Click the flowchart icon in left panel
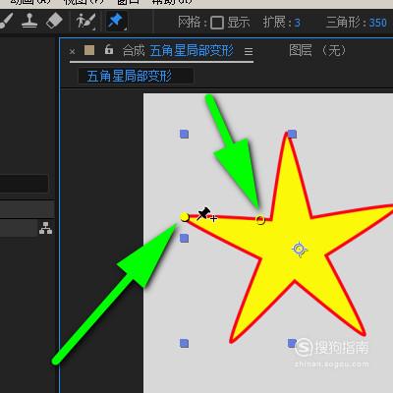The height and width of the screenshot is (393, 393). tap(45, 228)
